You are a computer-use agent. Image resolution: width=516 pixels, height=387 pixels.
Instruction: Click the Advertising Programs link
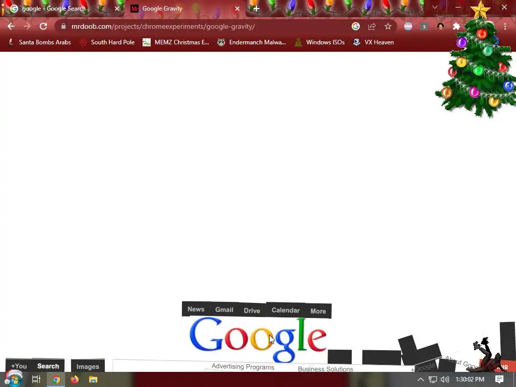pos(243,367)
